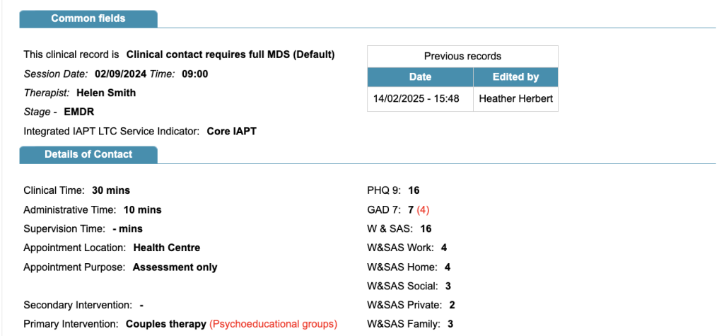Click the Common fields section tab
This screenshot has height=336, width=724.
pyautogui.click(x=88, y=18)
